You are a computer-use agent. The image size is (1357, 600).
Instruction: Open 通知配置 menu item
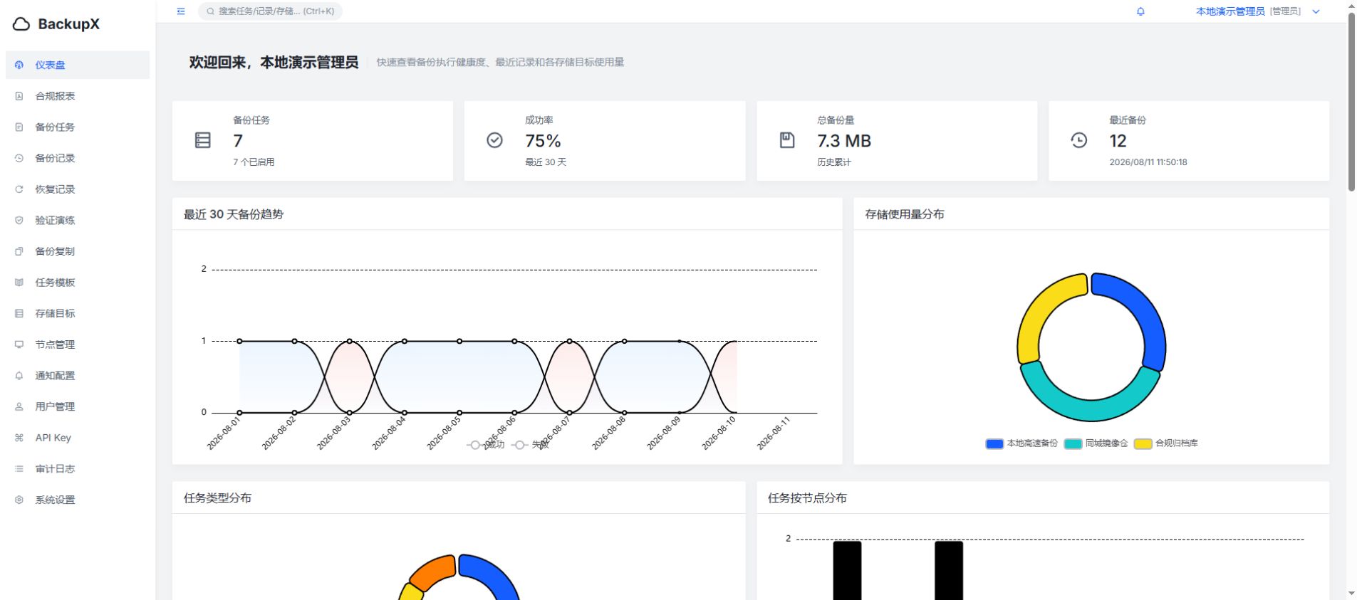coord(78,376)
